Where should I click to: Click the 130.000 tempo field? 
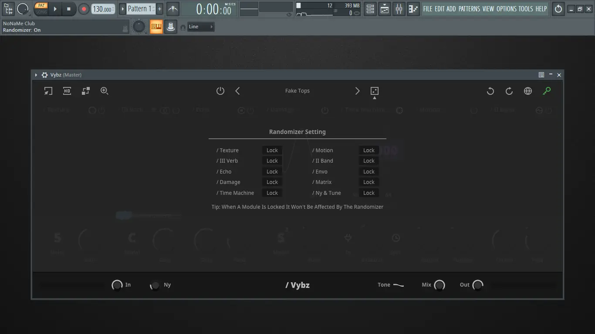click(103, 9)
